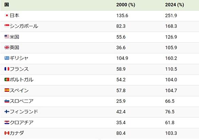Click the United Kingdom flag icon
199x140 pixels.
click(x=7, y=47)
